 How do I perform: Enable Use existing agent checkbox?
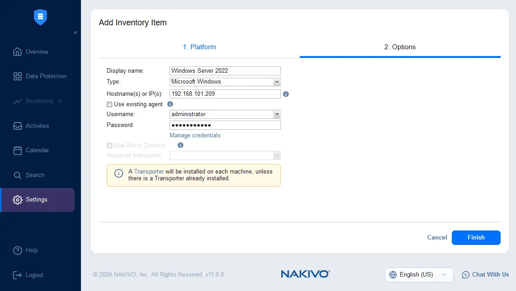pyautogui.click(x=109, y=104)
